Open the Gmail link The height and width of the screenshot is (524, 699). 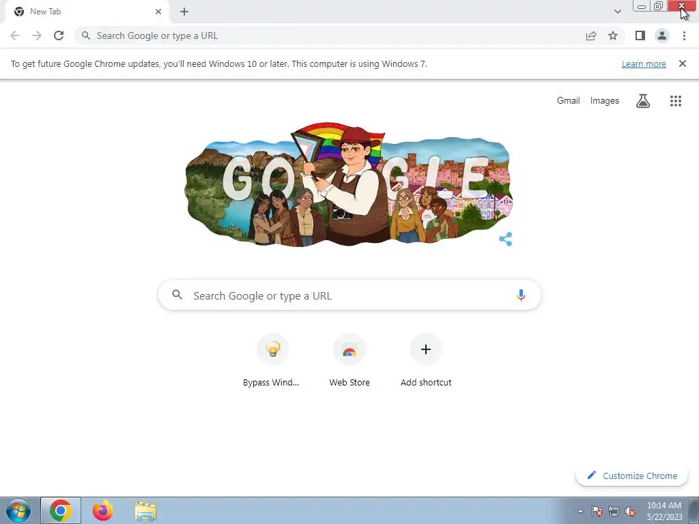[x=569, y=101]
